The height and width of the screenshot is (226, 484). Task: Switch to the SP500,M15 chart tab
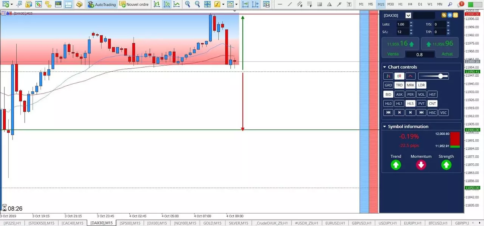pyautogui.click(x=130, y=223)
